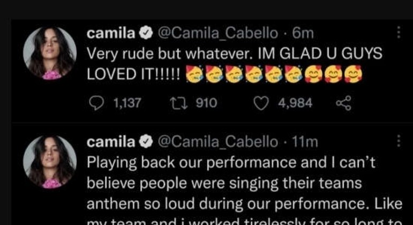Open the @Camila_Cabello handle on the 11m tweet
Screen dimensions: 413x225
tap(217, 142)
